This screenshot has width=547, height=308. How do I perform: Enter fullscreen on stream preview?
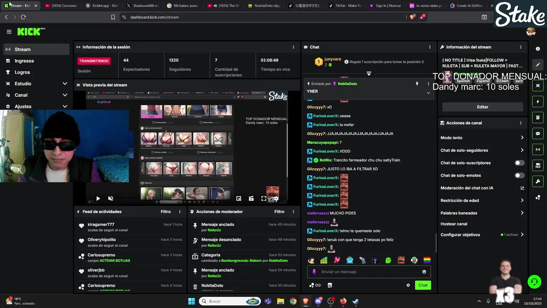(264, 198)
